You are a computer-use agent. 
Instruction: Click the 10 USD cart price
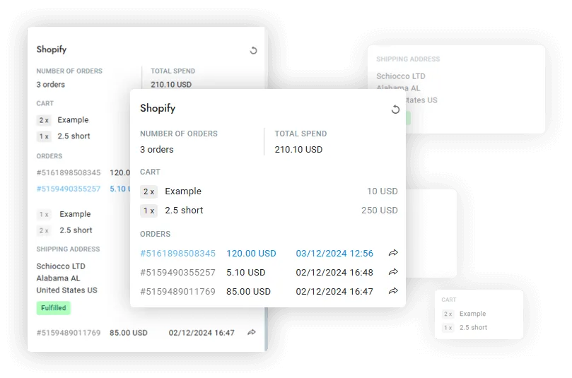383,191
